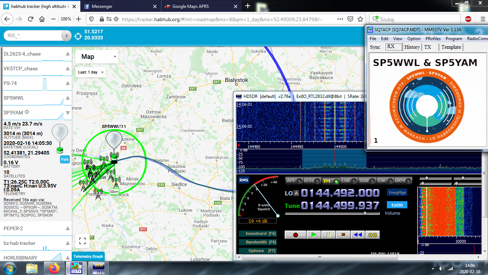The width and height of the screenshot is (488, 275).
Task: Click the ExtIO button in HDSDR
Action: (397, 205)
